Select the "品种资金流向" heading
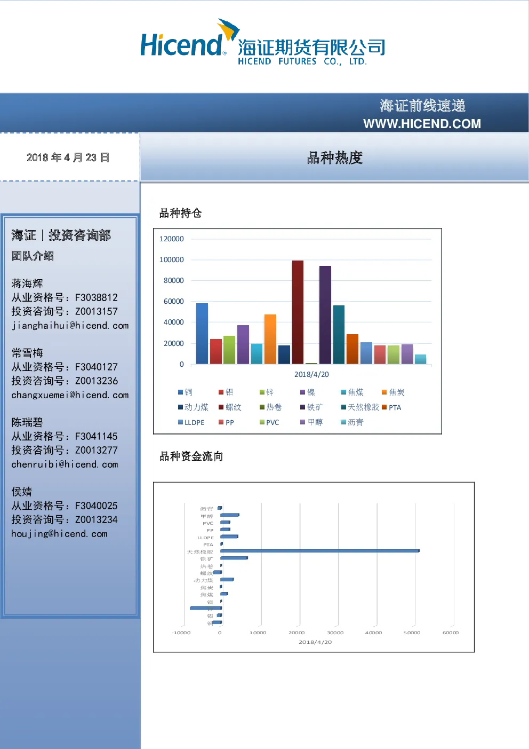Viewport: 529px width, 749px height. tap(191, 456)
